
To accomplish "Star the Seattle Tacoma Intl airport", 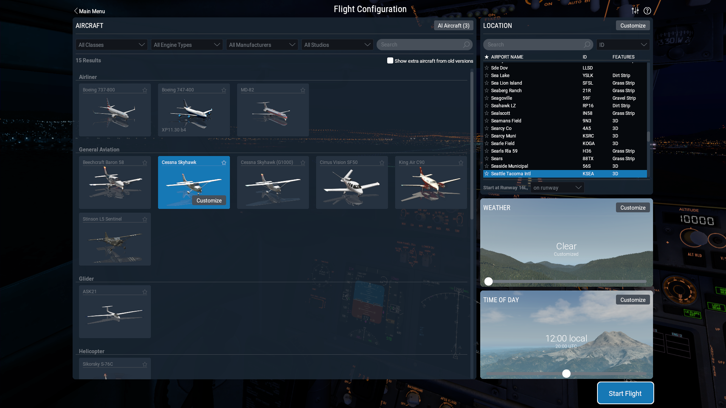I will click(x=487, y=174).
